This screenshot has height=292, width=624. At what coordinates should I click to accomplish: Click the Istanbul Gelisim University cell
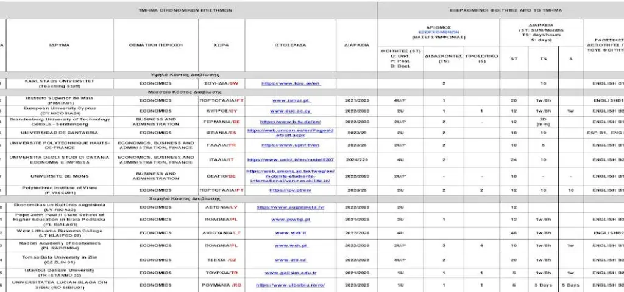click(60, 273)
